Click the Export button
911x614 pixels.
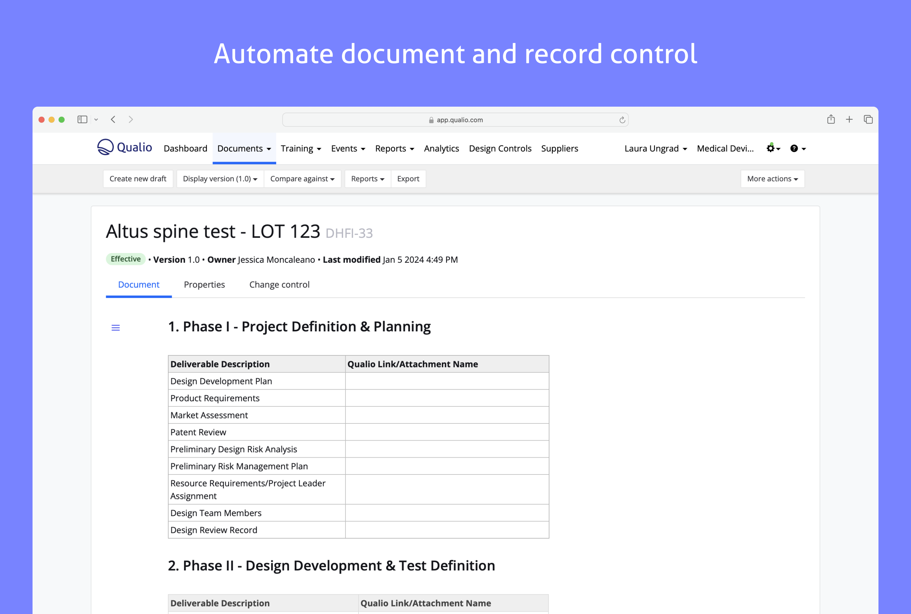pyautogui.click(x=408, y=179)
